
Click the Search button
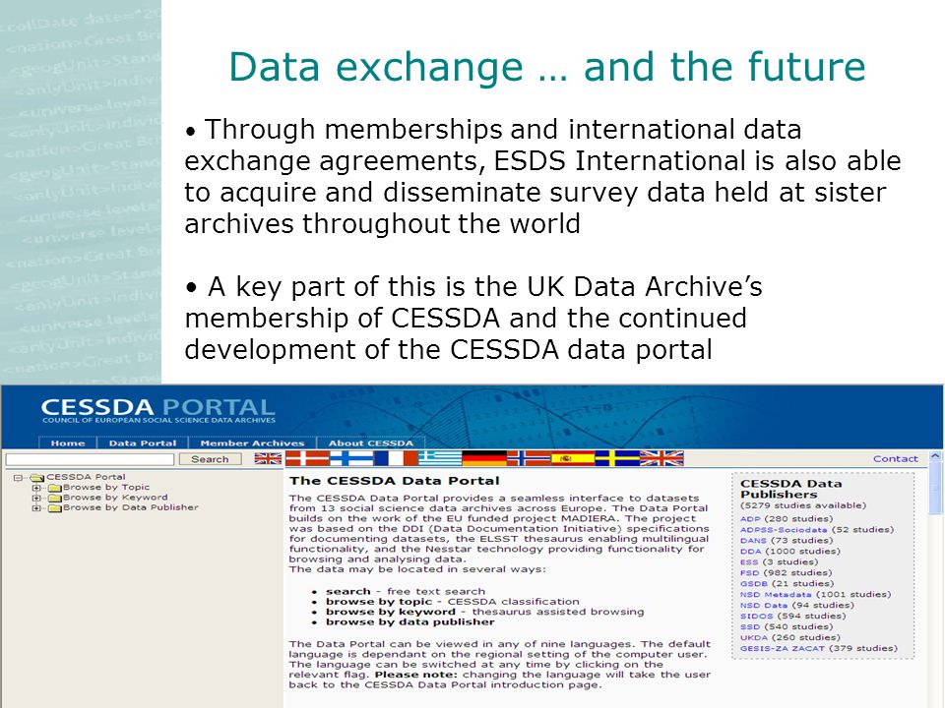(210, 459)
